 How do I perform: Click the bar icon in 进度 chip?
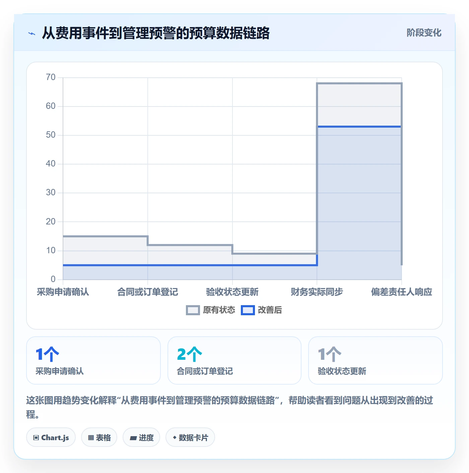(x=133, y=438)
